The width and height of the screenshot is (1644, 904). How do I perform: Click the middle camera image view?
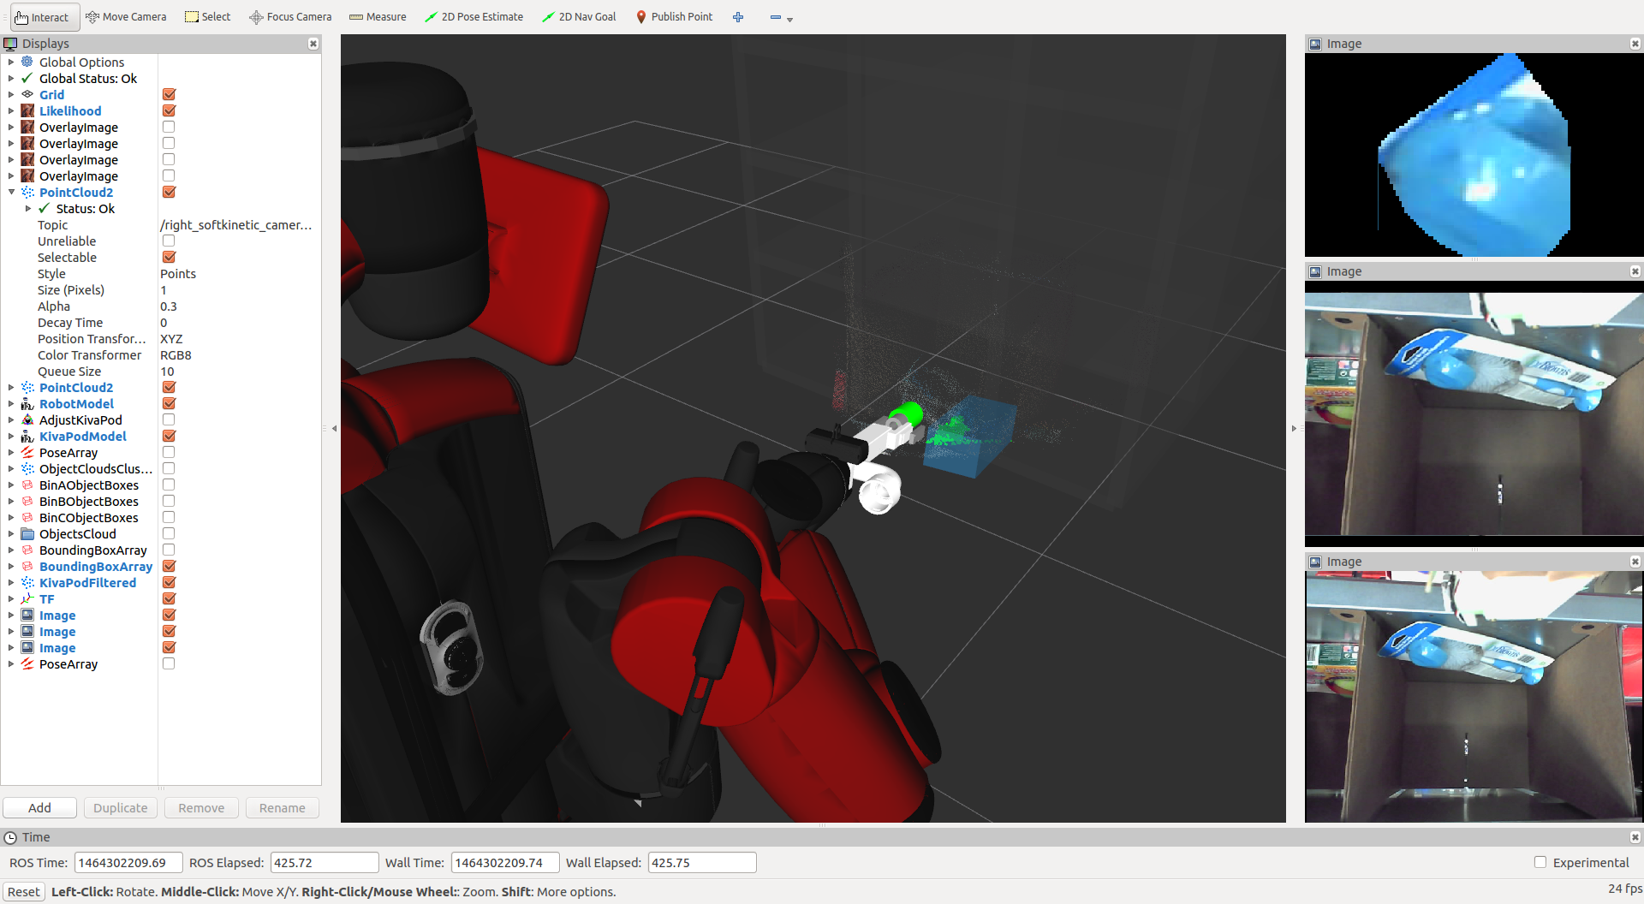pos(1474,413)
